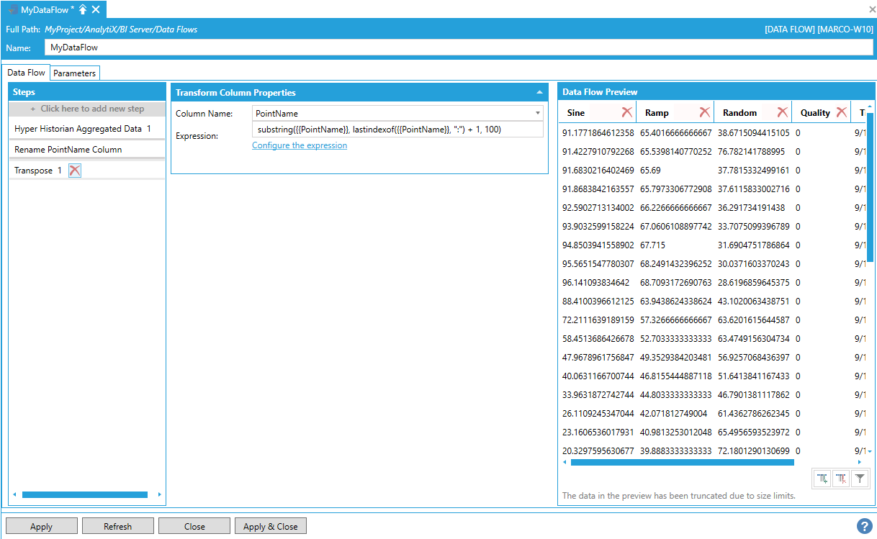
Task: Open the Configure the expression link
Action: pos(300,145)
